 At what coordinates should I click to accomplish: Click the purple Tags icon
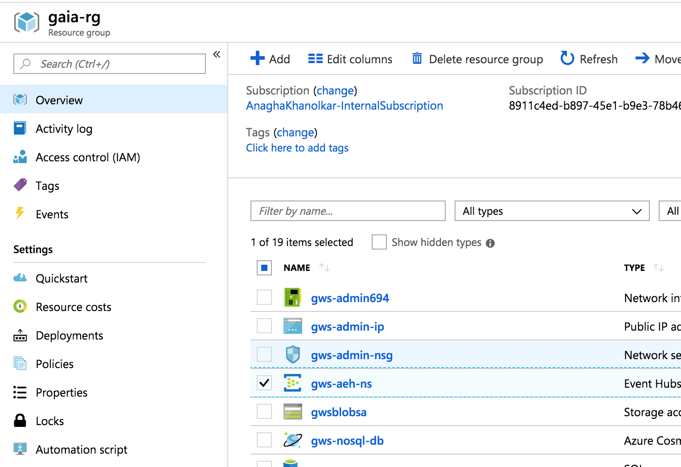20,185
